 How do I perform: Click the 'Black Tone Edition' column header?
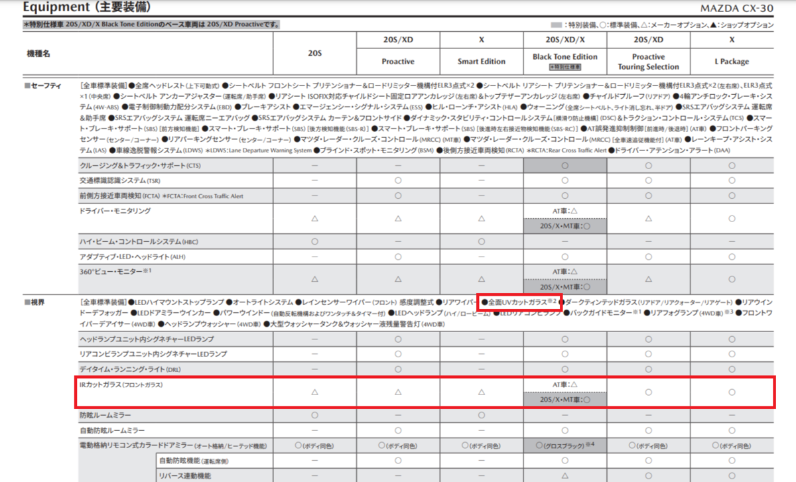[x=565, y=57]
